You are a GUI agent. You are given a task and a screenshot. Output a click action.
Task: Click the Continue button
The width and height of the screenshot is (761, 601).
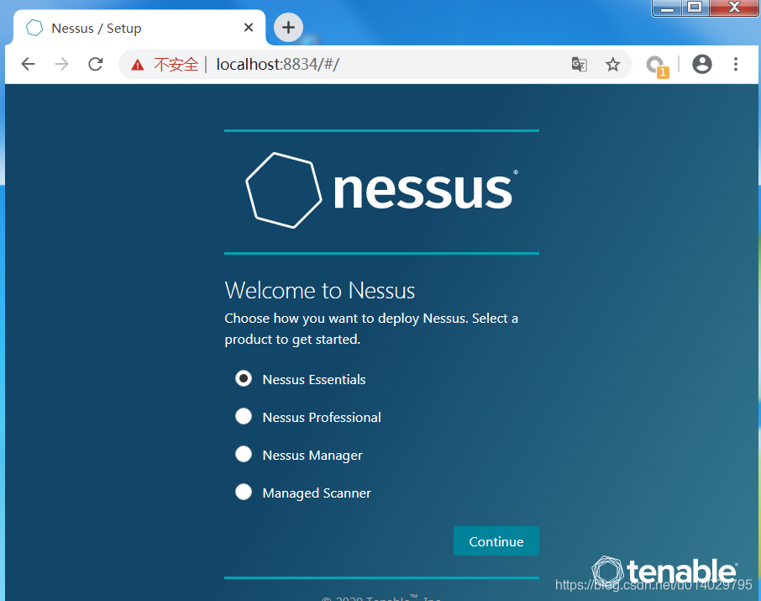(496, 541)
